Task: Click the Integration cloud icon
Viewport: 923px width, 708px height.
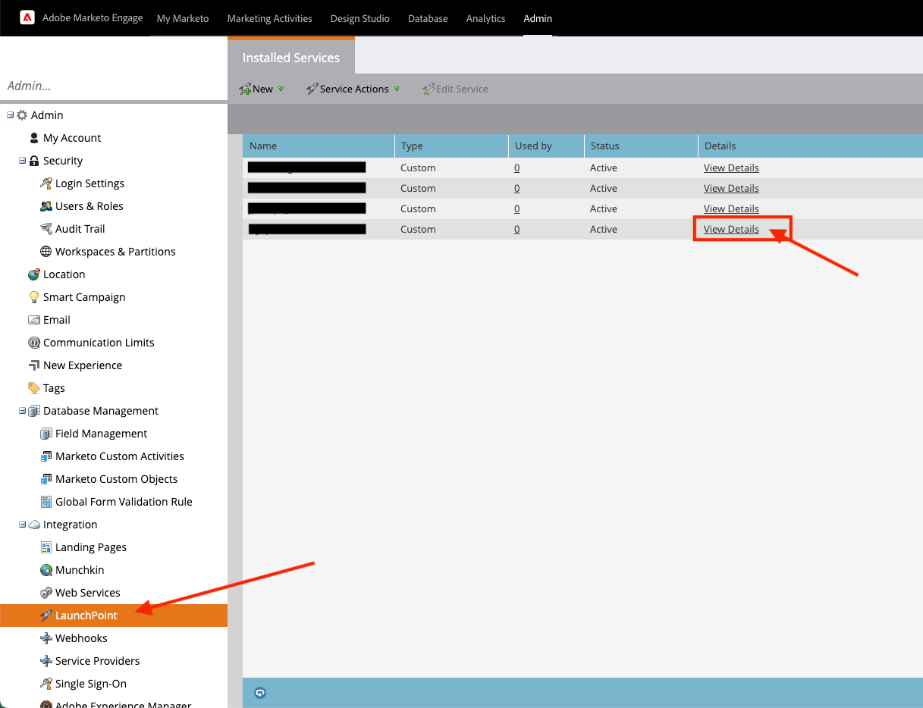Action: [34, 525]
